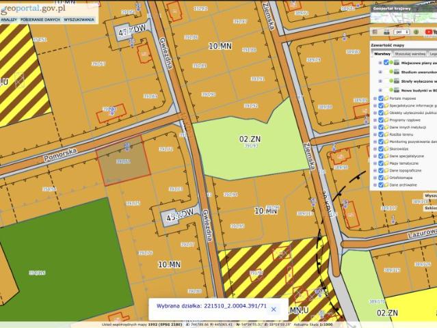Click the 'Skala 1:1000' status bar text
The image size is (437, 328).
click(322, 325)
